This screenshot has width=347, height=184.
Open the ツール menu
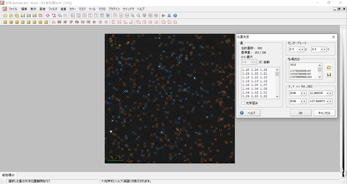click(x=92, y=9)
